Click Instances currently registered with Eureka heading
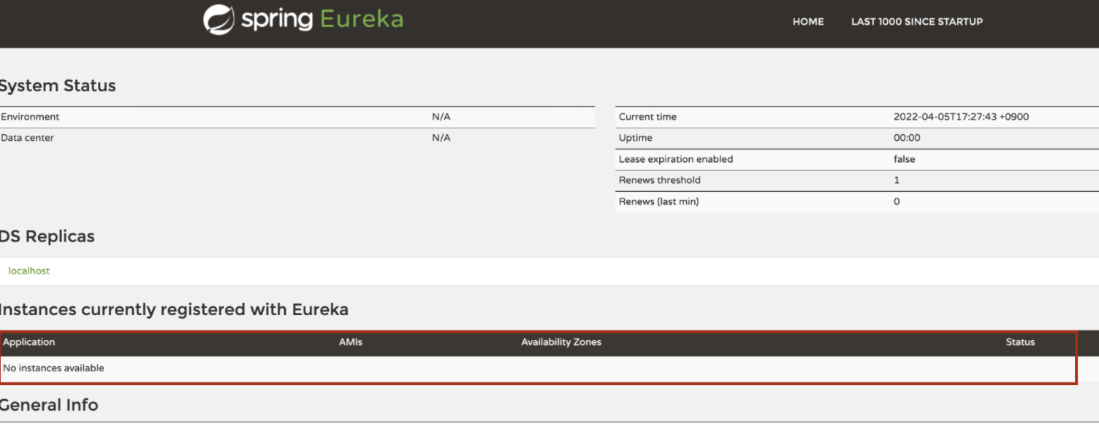Image resolution: width=1099 pixels, height=426 pixels. tap(174, 309)
